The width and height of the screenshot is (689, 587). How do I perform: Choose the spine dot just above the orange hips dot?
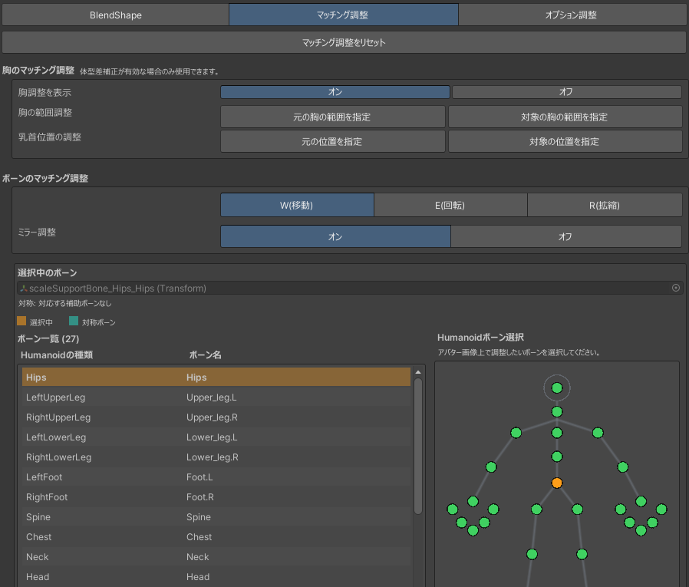point(557,457)
